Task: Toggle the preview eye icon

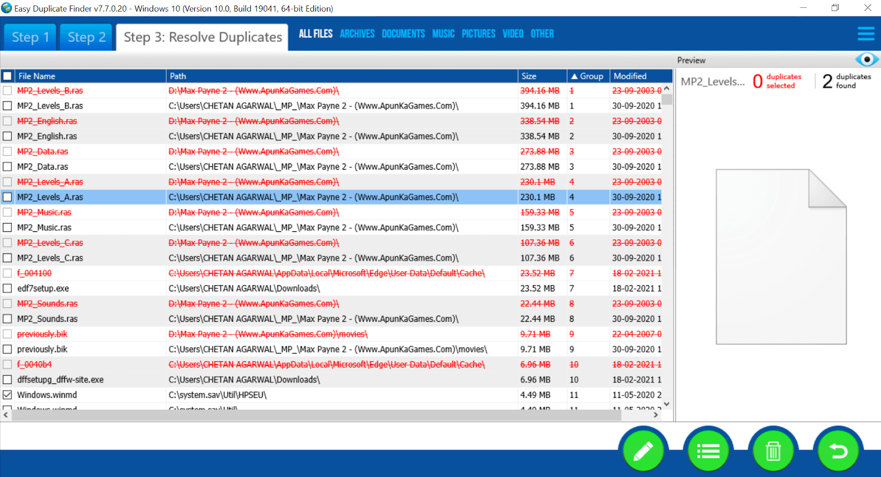Action: [x=867, y=59]
